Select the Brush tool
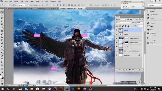This screenshot has height=91, width=162. [2, 34]
